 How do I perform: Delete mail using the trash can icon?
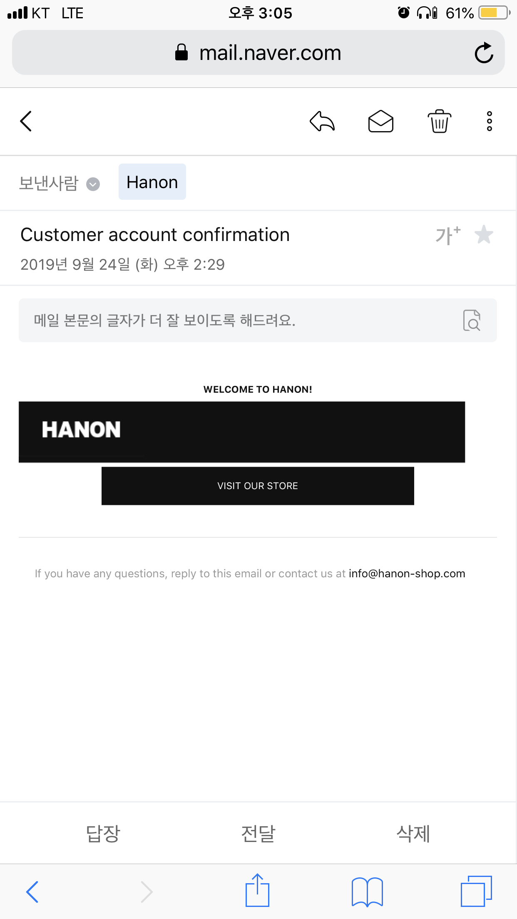click(439, 121)
